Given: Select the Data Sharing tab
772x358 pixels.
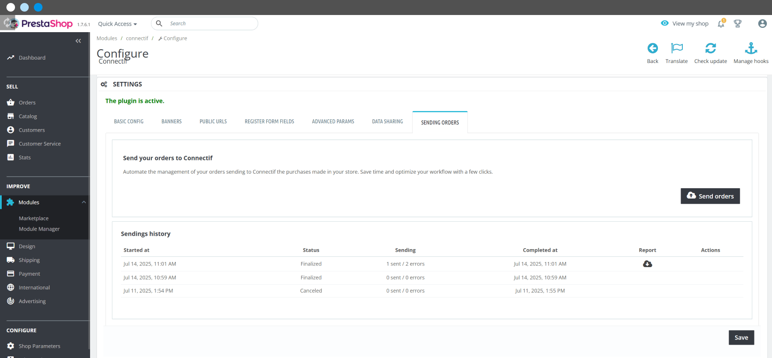Looking at the screenshot, I should click(388, 122).
